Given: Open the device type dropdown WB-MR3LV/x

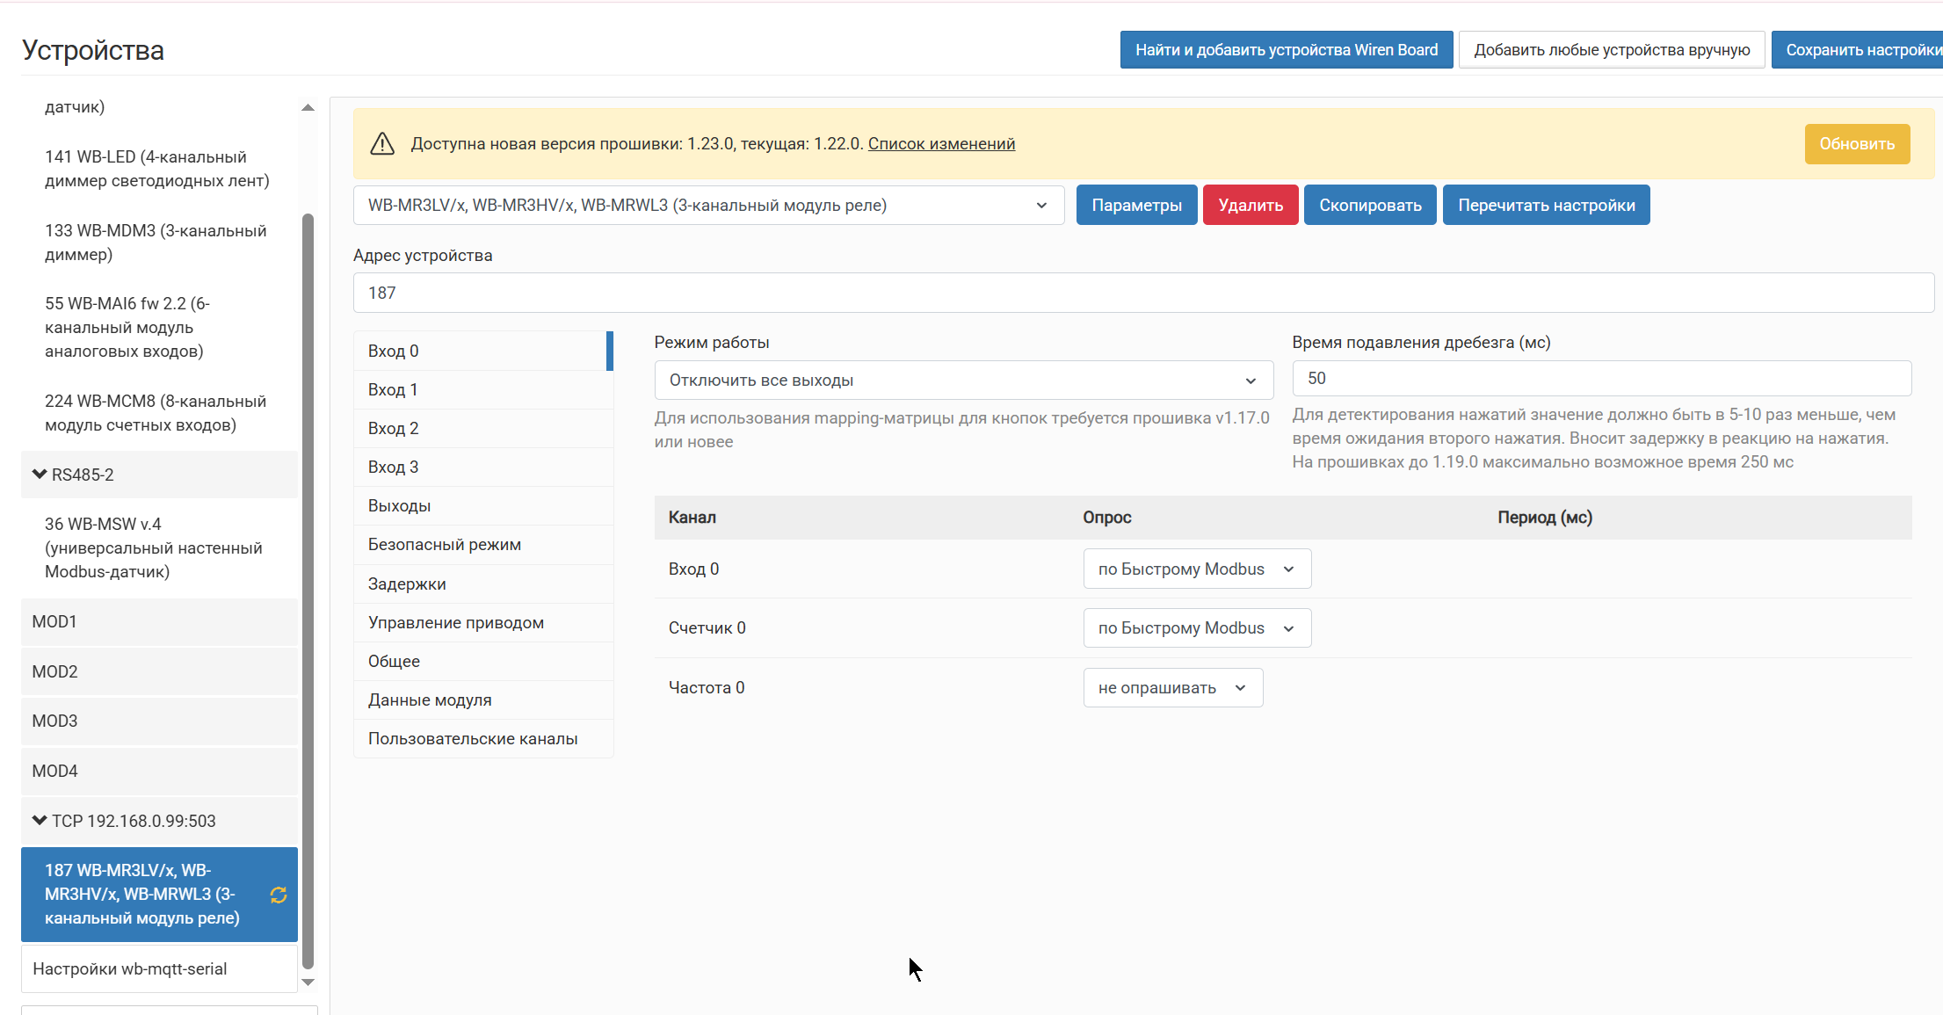Looking at the screenshot, I should 708,205.
